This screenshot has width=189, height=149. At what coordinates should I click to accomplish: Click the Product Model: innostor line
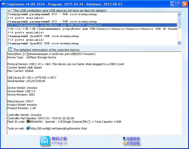click(x=22, y=105)
